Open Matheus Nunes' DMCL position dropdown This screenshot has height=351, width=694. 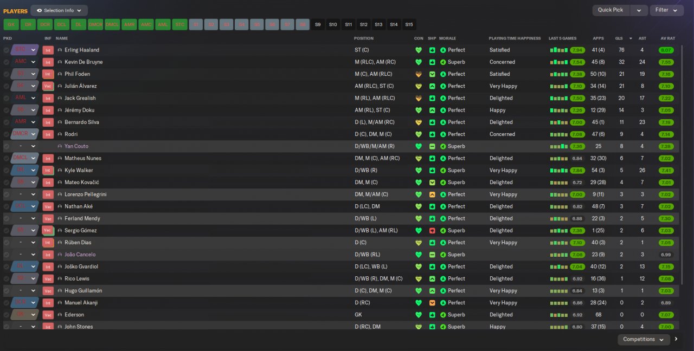[25, 158]
